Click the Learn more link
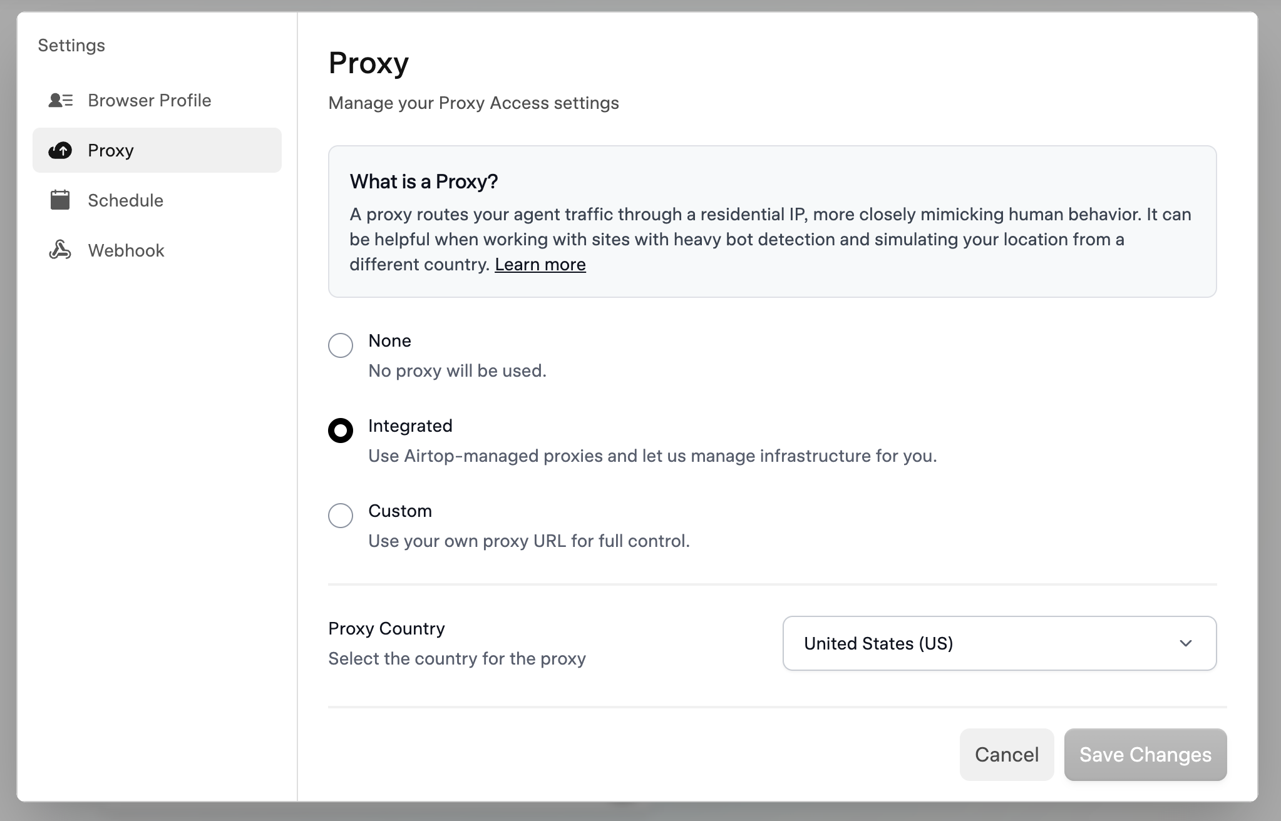This screenshot has width=1281, height=821. pos(540,264)
